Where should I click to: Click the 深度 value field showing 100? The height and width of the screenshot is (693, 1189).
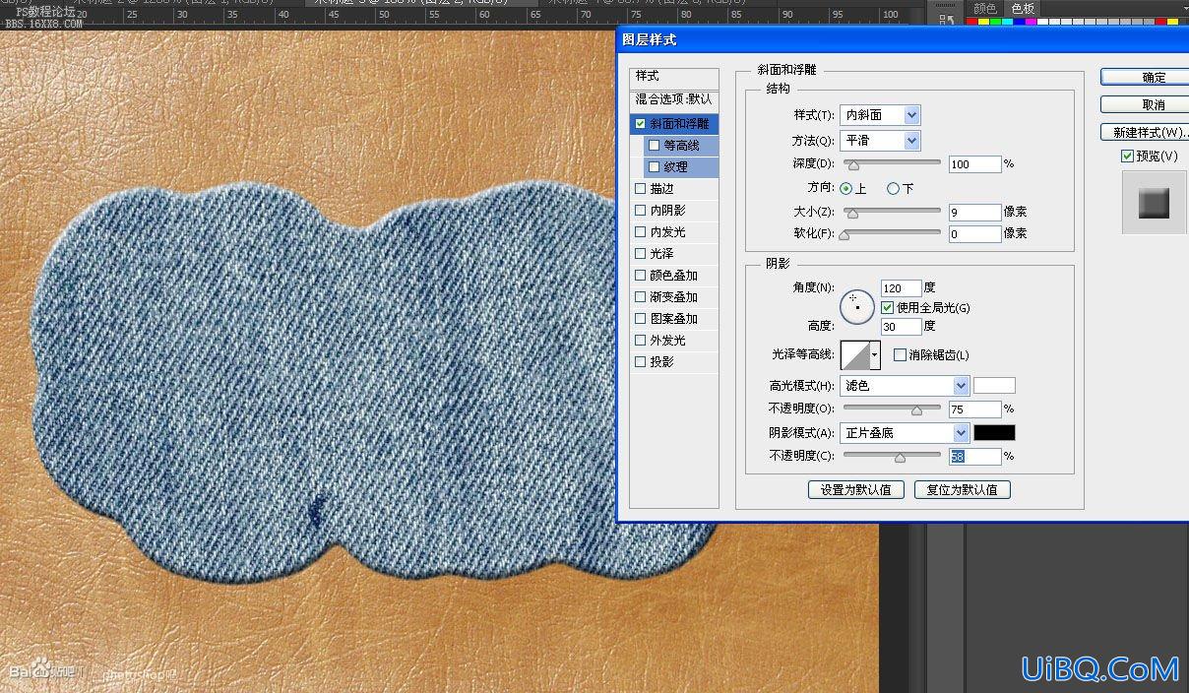coord(974,164)
